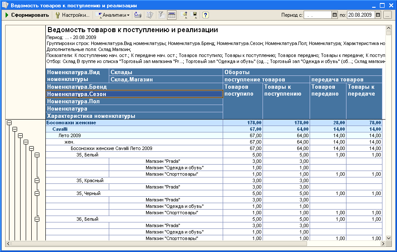Click the document-with-pencil toolbar icon
This screenshot has height=252, width=397.
[x=150, y=15]
